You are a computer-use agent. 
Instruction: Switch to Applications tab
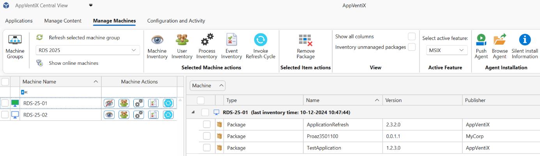(19, 21)
